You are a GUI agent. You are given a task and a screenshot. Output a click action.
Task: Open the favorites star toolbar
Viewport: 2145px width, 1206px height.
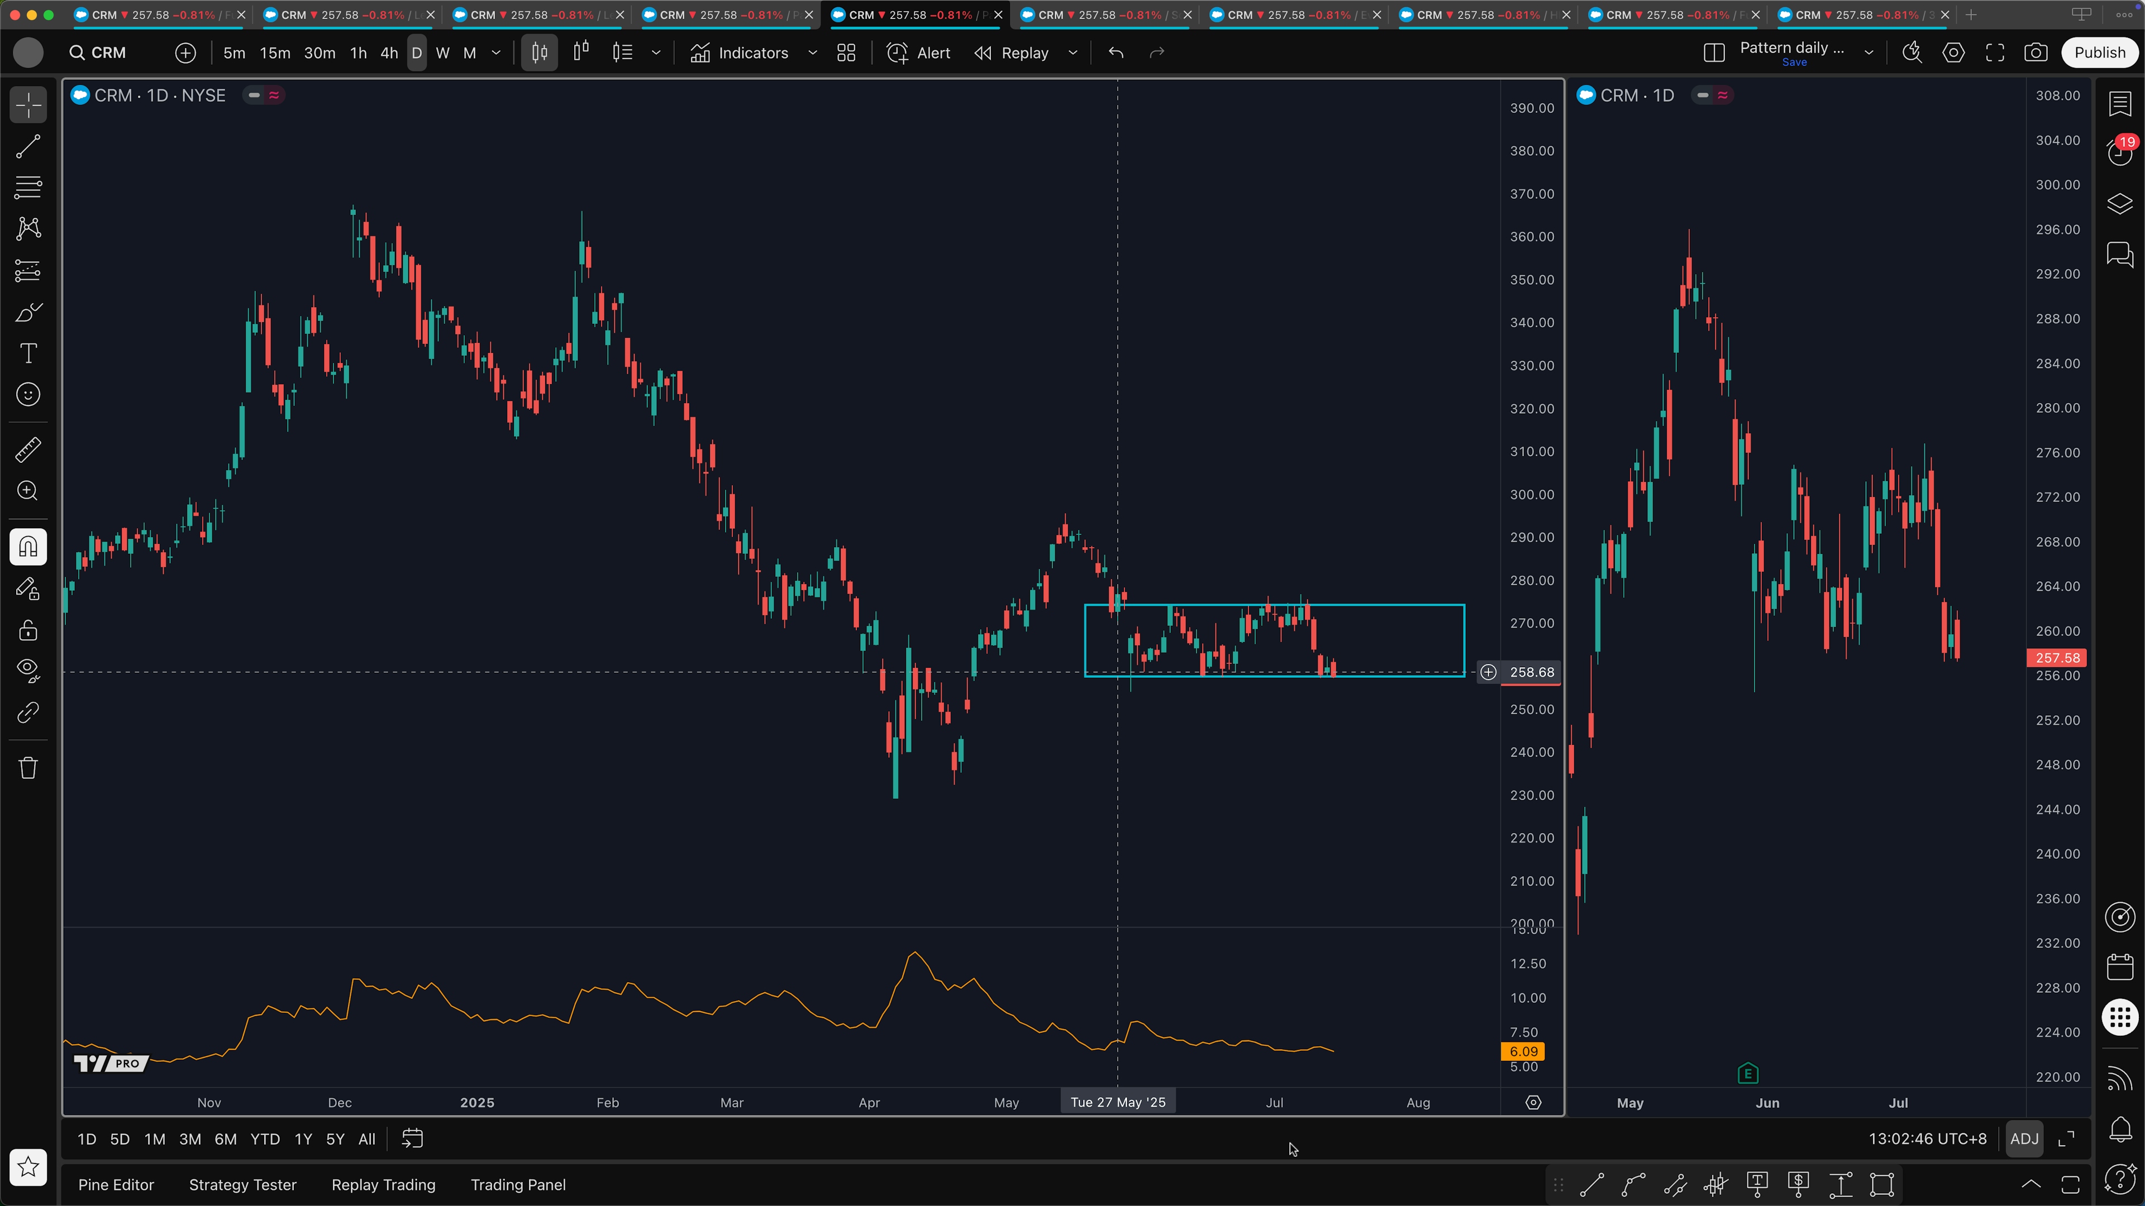click(28, 1167)
